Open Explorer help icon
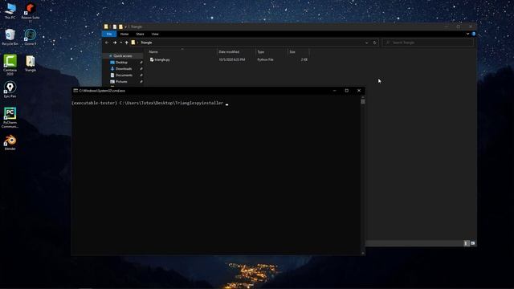The width and height of the screenshot is (514, 289). point(474,34)
